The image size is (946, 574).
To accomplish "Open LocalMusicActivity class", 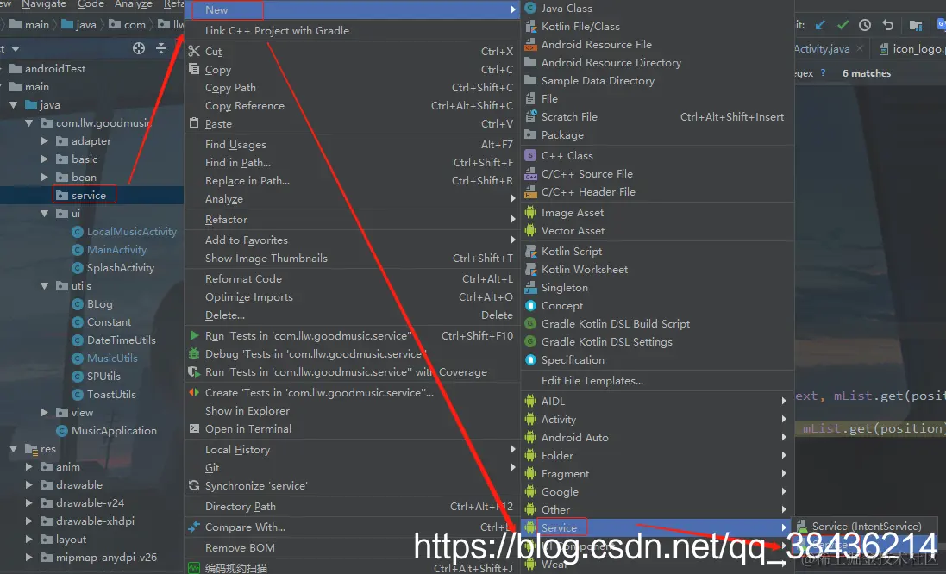I will pos(132,232).
